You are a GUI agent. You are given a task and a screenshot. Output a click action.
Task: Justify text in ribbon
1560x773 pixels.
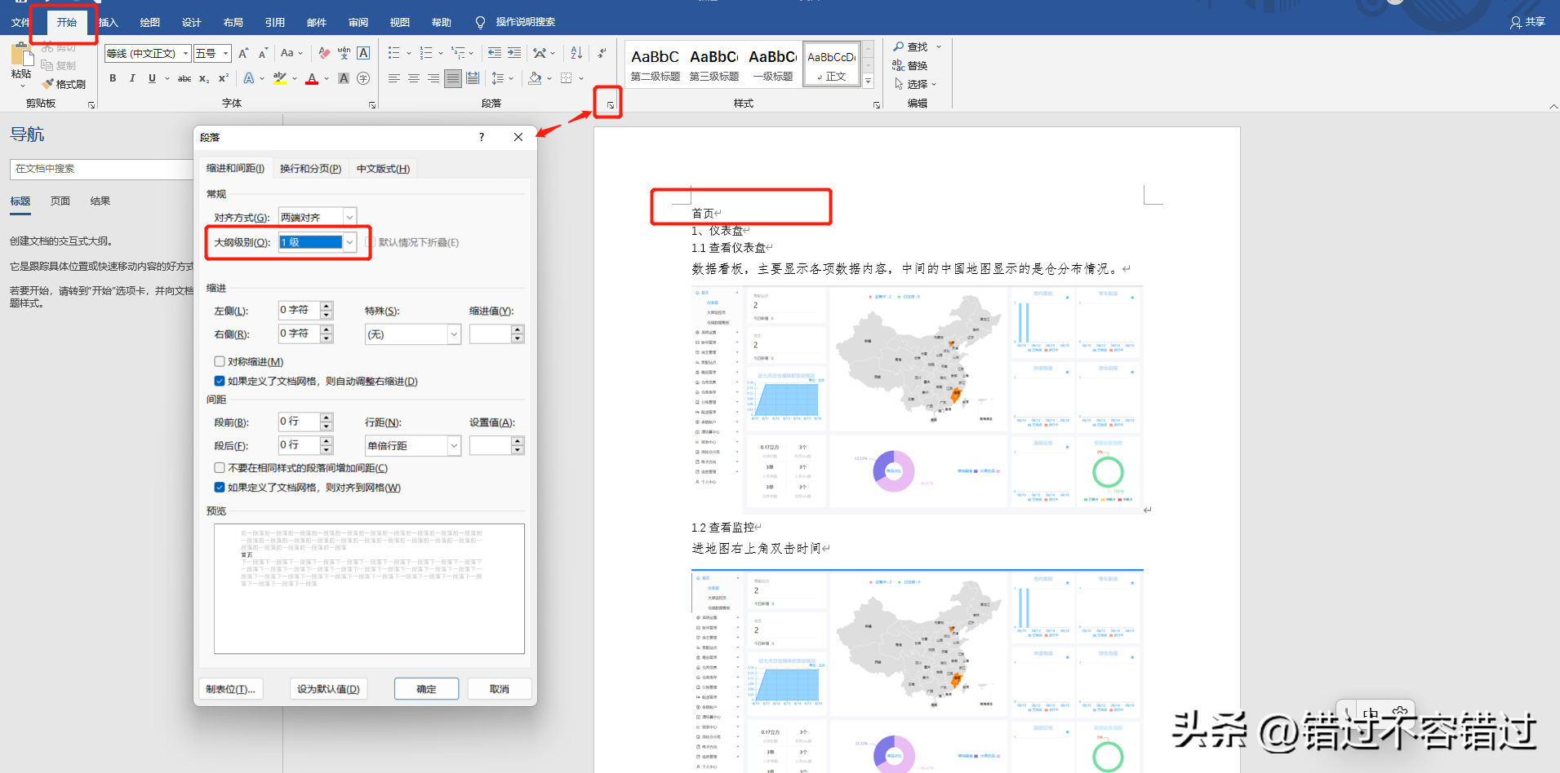[453, 78]
